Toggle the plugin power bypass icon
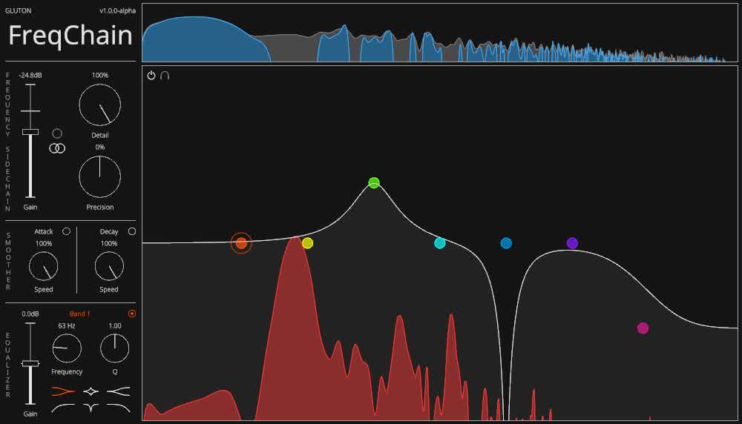Viewport: 742px width, 424px height. (151, 75)
